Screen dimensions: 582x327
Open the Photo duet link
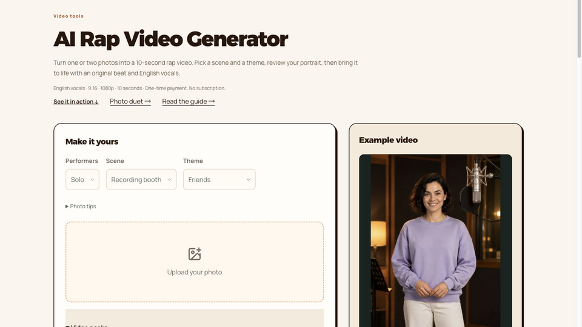130,102
